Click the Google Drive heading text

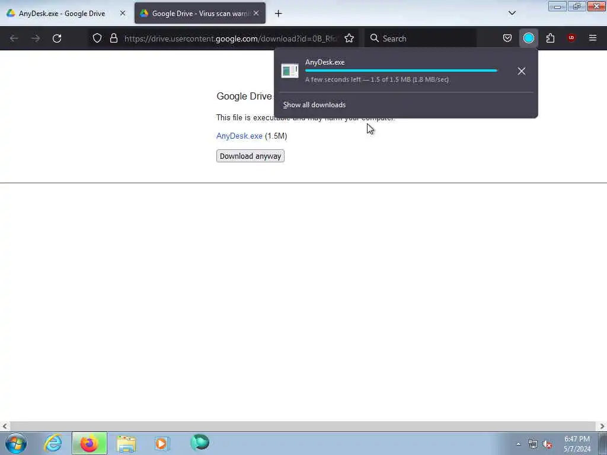click(244, 97)
